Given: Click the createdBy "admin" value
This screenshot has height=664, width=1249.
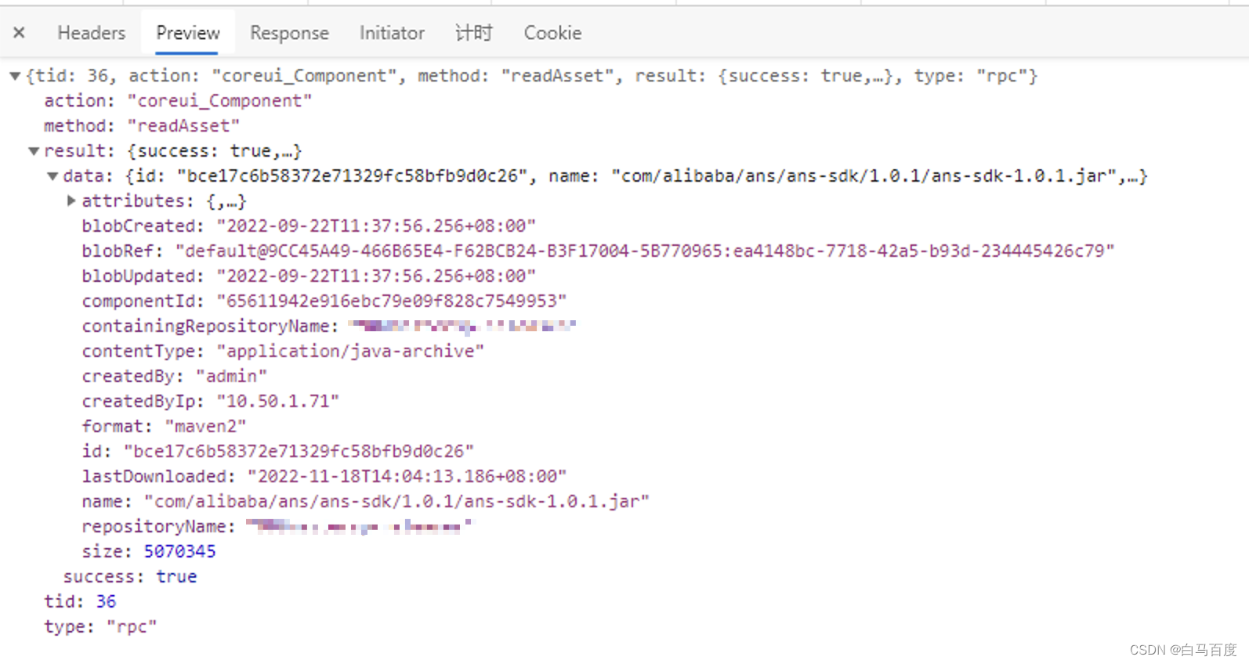Looking at the screenshot, I should point(231,377).
